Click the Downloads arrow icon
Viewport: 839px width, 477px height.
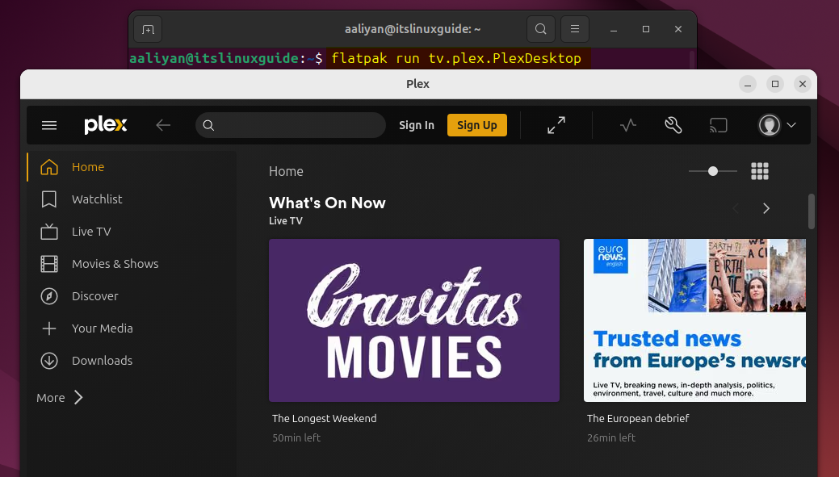49,361
